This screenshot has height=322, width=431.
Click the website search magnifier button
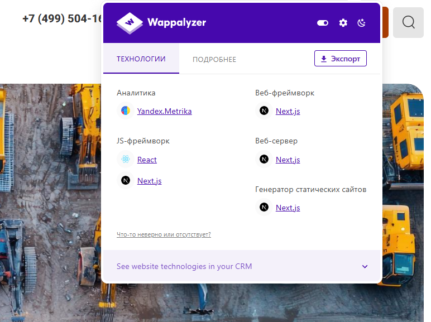click(408, 22)
